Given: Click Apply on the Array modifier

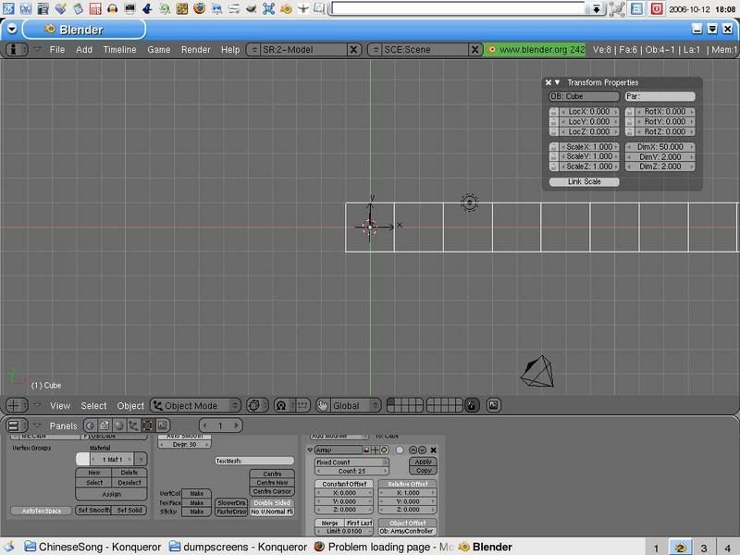Looking at the screenshot, I should (x=424, y=462).
